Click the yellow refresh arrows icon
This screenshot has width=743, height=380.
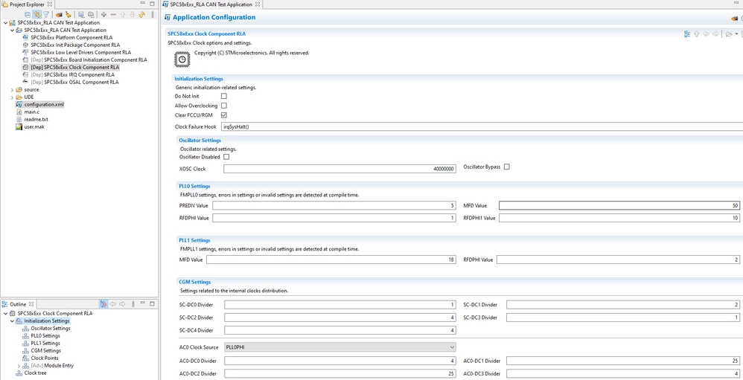tap(141, 15)
